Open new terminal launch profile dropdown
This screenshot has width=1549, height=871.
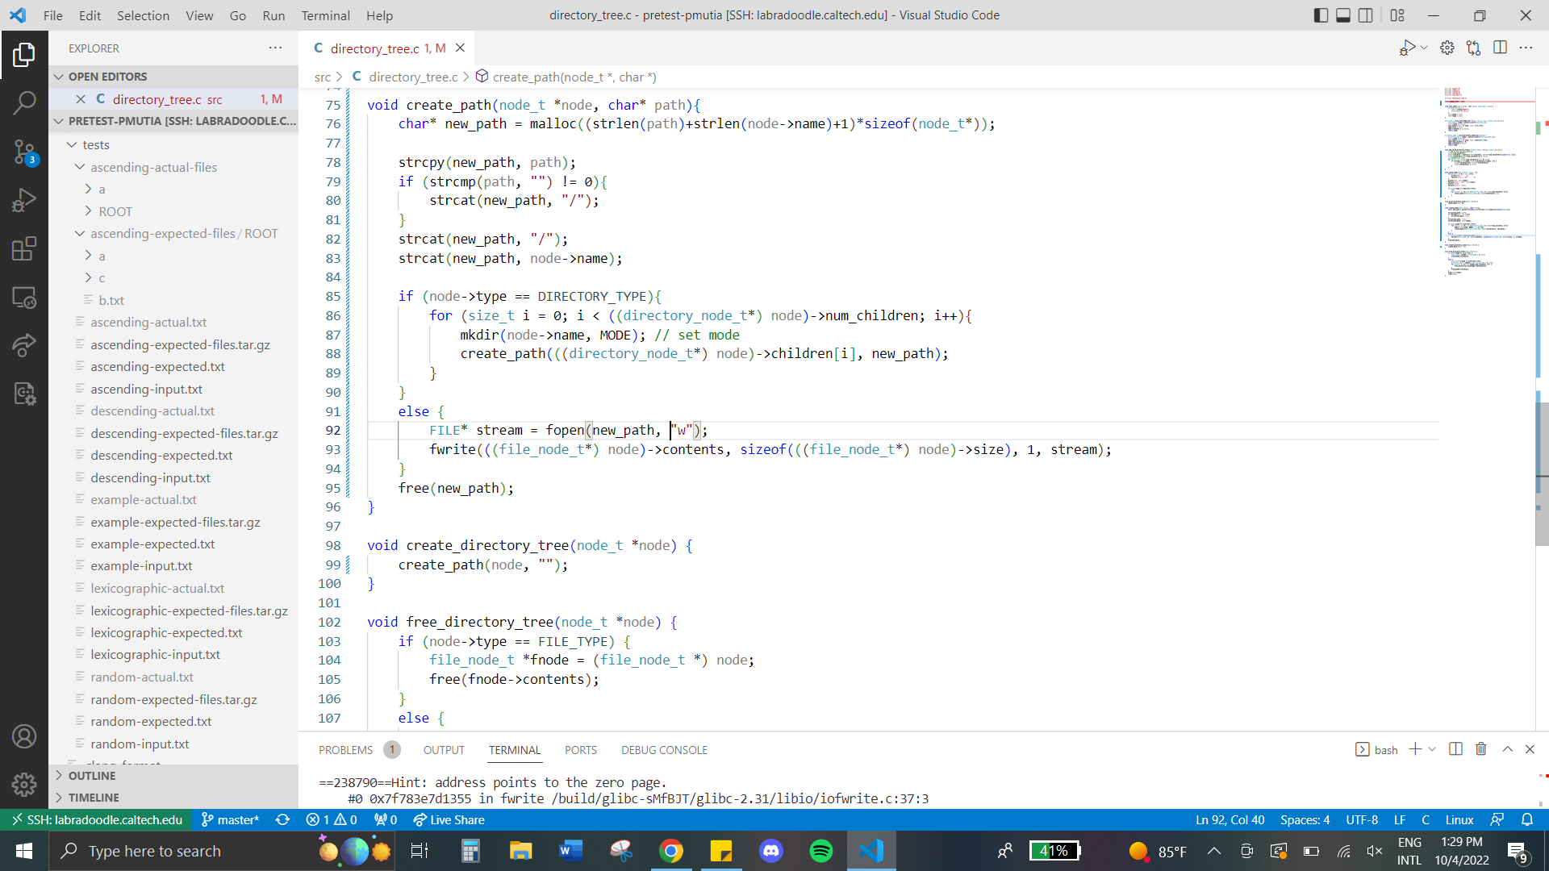[x=1432, y=749]
